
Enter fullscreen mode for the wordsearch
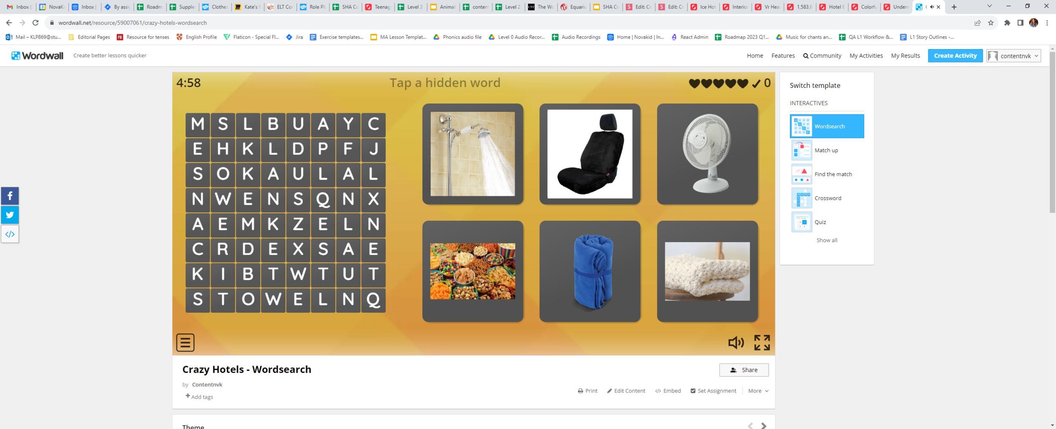(x=762, y=342)
